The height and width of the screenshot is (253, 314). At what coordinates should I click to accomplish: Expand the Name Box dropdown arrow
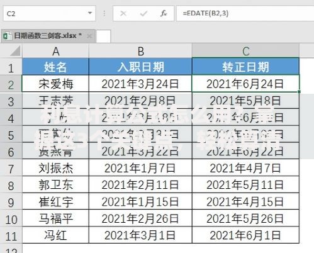click(90, 13)
